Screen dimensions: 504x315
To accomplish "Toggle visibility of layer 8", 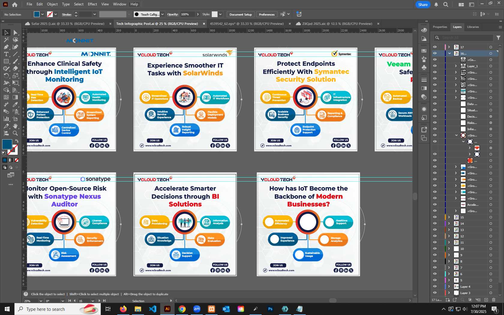I will (435, 261).
